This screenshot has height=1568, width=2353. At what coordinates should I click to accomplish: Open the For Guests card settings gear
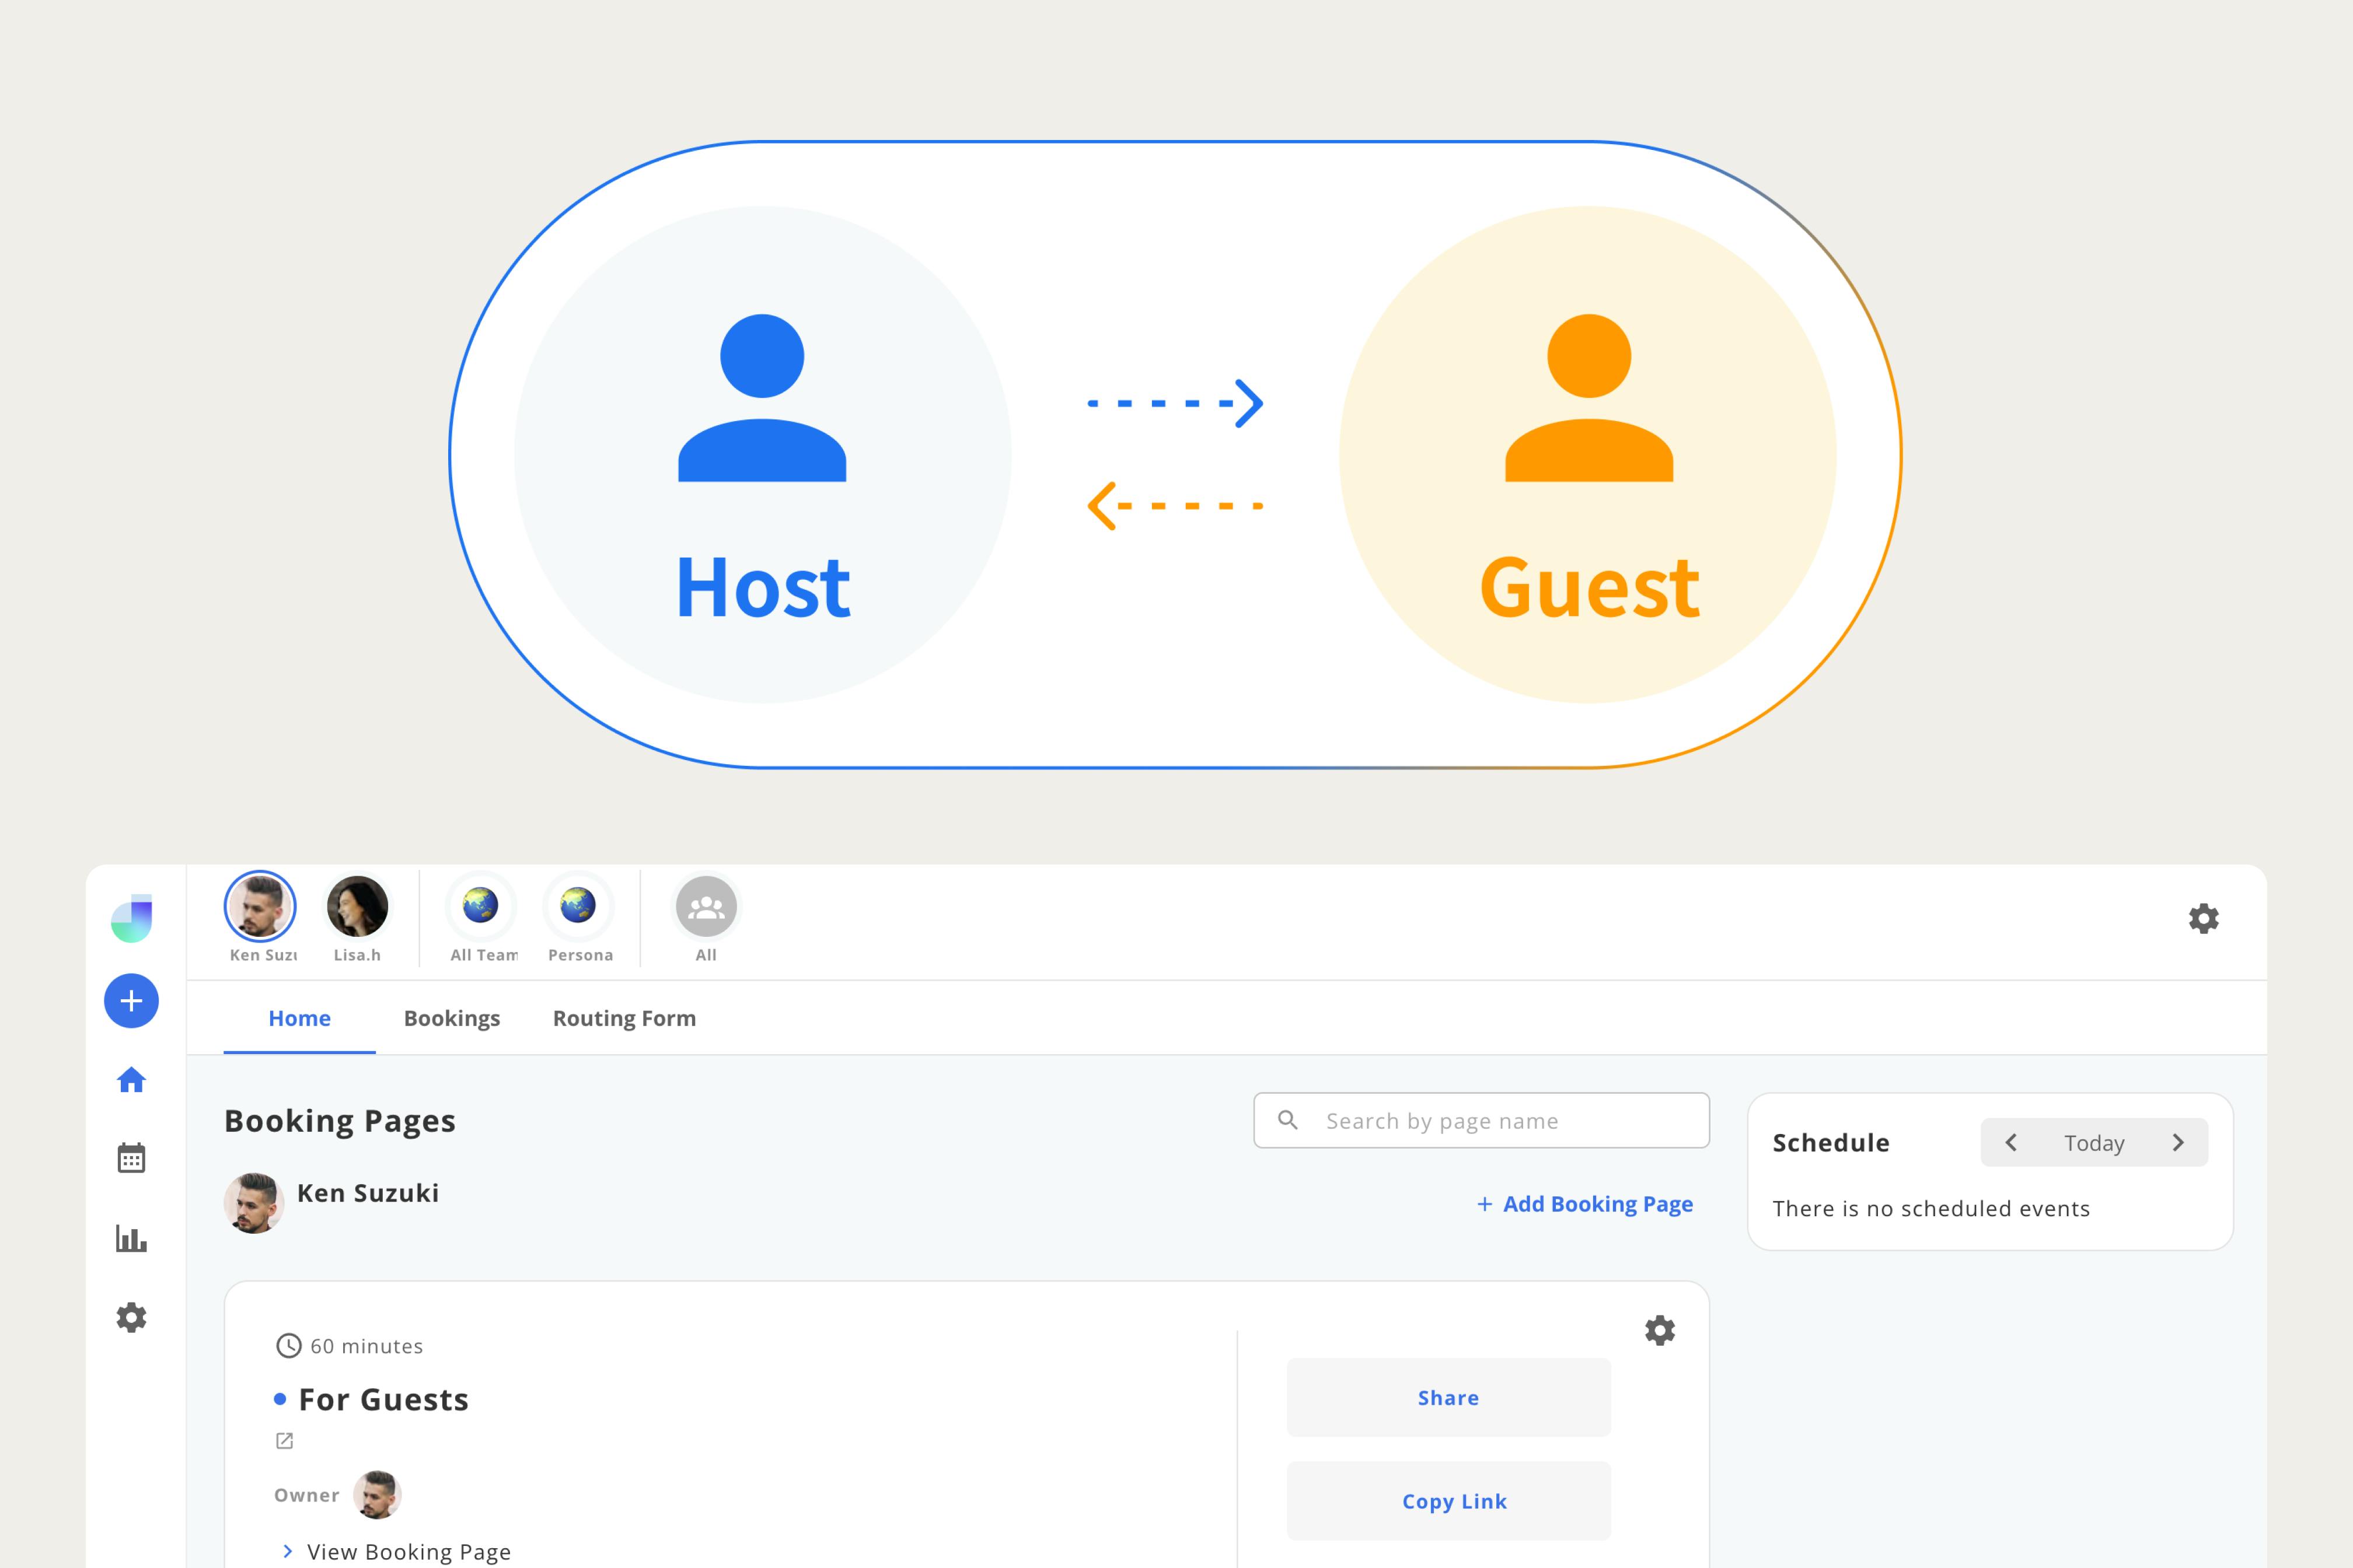[x=1660, y=1330]
